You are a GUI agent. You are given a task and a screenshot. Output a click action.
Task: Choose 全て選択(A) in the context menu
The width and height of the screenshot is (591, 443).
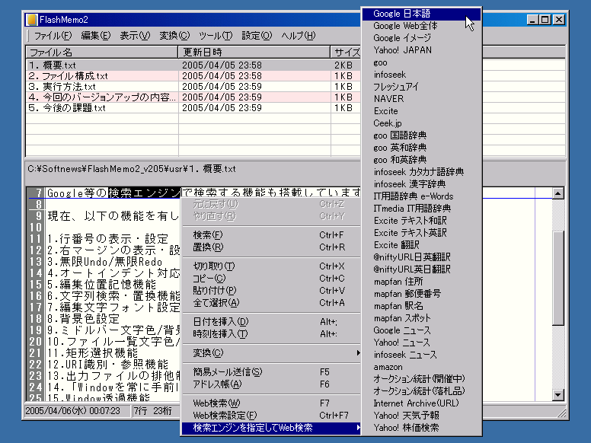270,302
